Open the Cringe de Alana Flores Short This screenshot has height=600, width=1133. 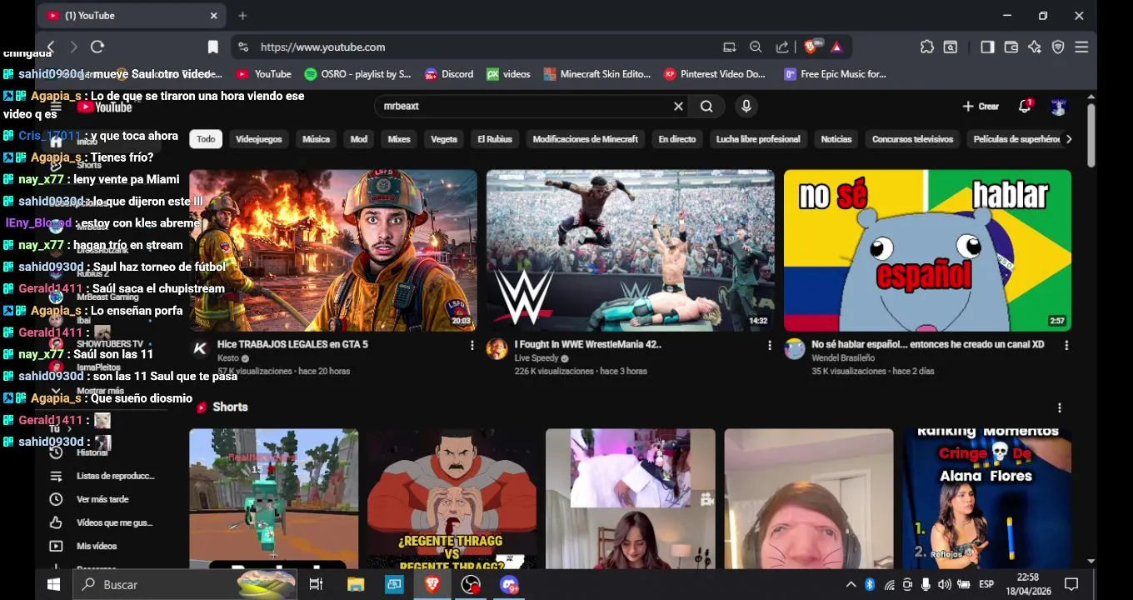click(x=986, y=498)
